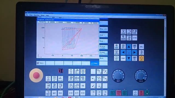Open the System Alarm key

pos(129,38)
